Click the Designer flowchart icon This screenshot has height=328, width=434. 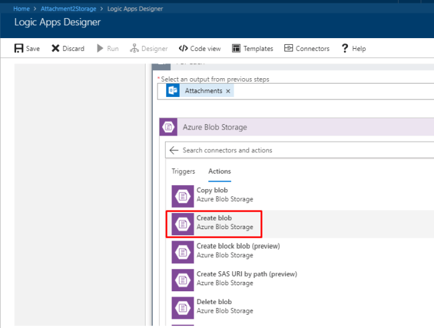(134, 48)
